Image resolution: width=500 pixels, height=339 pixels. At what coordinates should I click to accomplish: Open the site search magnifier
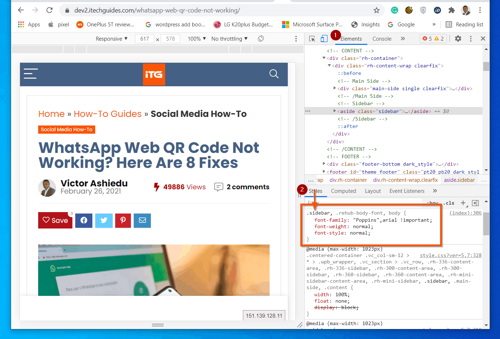[x=274, y=74]
